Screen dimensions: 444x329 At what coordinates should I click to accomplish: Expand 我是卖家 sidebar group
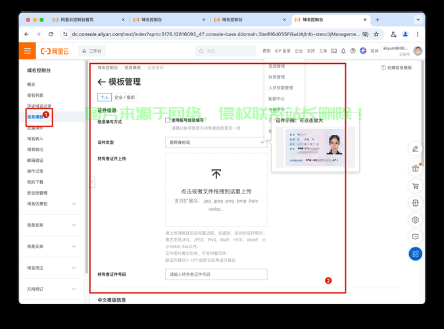tap(51, 225)
